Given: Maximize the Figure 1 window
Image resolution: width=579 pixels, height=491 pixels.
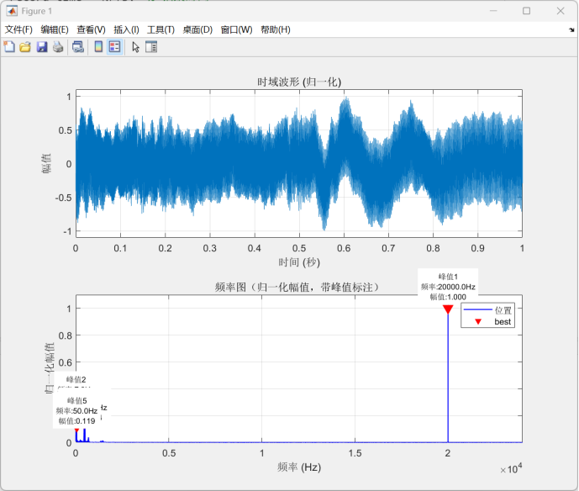Looking at the screenshot, I should pyautogui.click(x=527, y=11).
